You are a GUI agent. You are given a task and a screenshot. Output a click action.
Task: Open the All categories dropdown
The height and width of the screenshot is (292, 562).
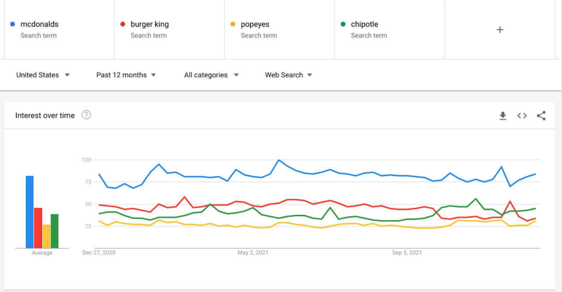tap(211, 75)
